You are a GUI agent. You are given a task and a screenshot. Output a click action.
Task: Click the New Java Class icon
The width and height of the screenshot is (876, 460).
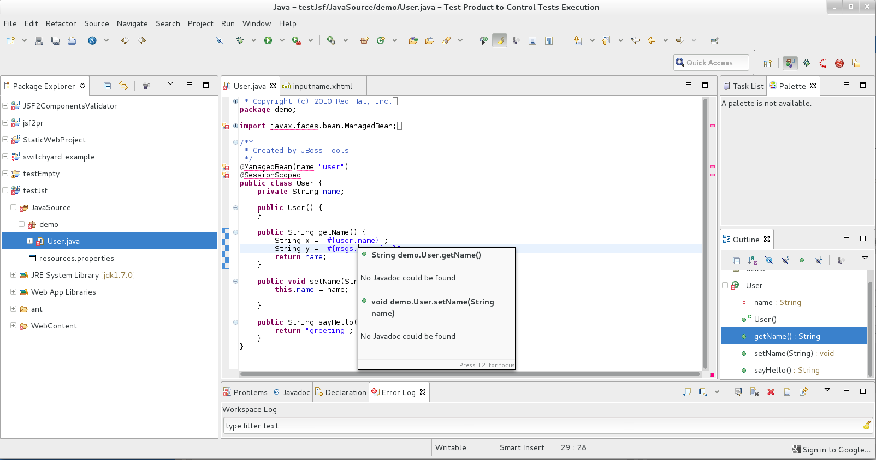tap(381, 40)
